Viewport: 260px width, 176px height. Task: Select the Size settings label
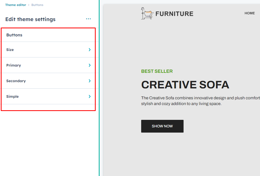coord(10,50)
